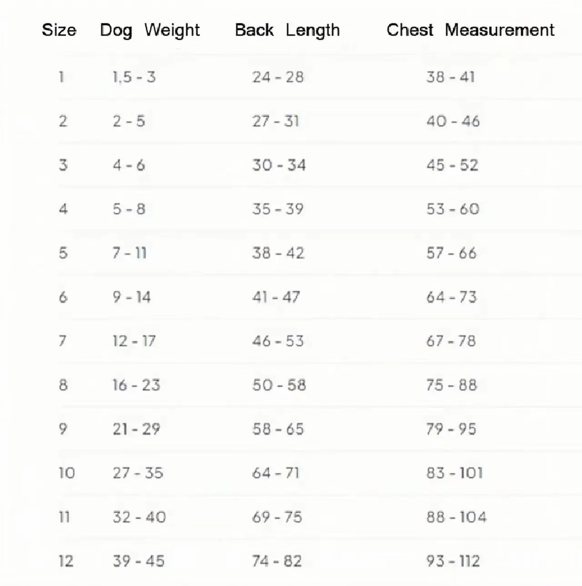Click chest measurement 53 - 60
The height and width of the screenshot is (586, 582).
453,209
